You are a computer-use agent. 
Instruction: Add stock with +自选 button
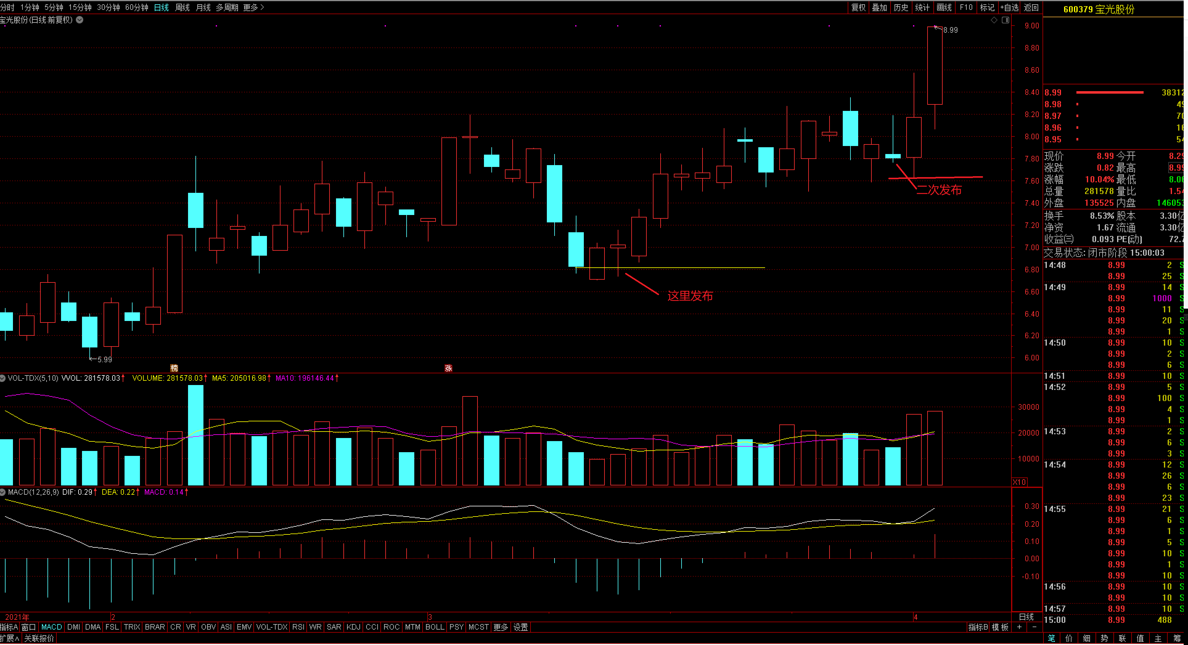tap(1010, 7)
